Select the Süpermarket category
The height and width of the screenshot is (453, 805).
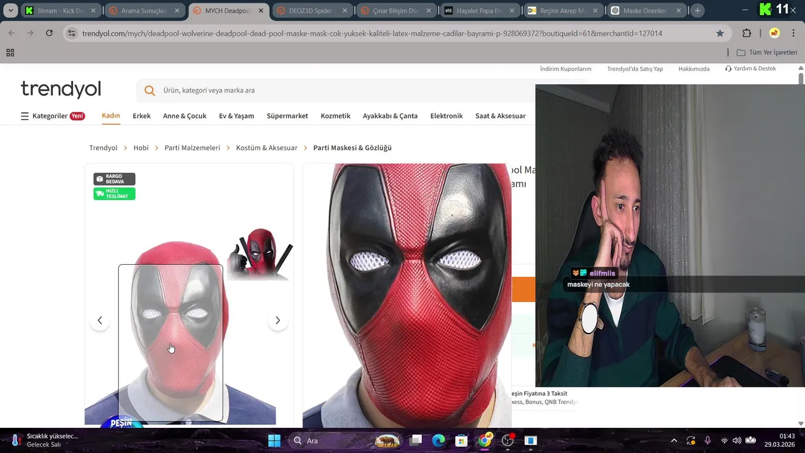pyautogui.click(x=287, y=116)
